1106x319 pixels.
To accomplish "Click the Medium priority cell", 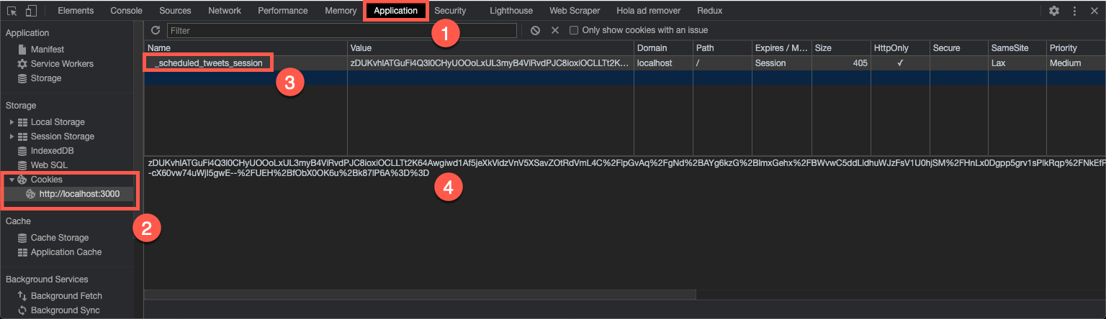I will coord(1076,63).
